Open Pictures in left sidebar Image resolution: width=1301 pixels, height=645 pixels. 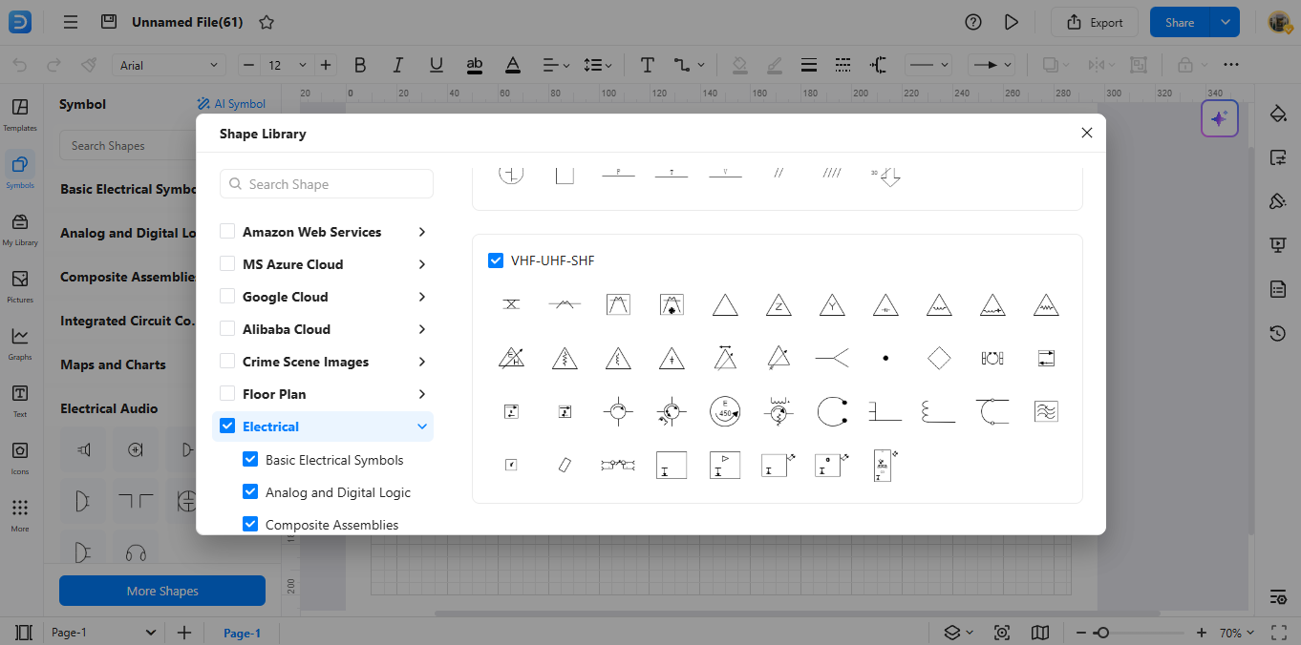click(20, 286)
